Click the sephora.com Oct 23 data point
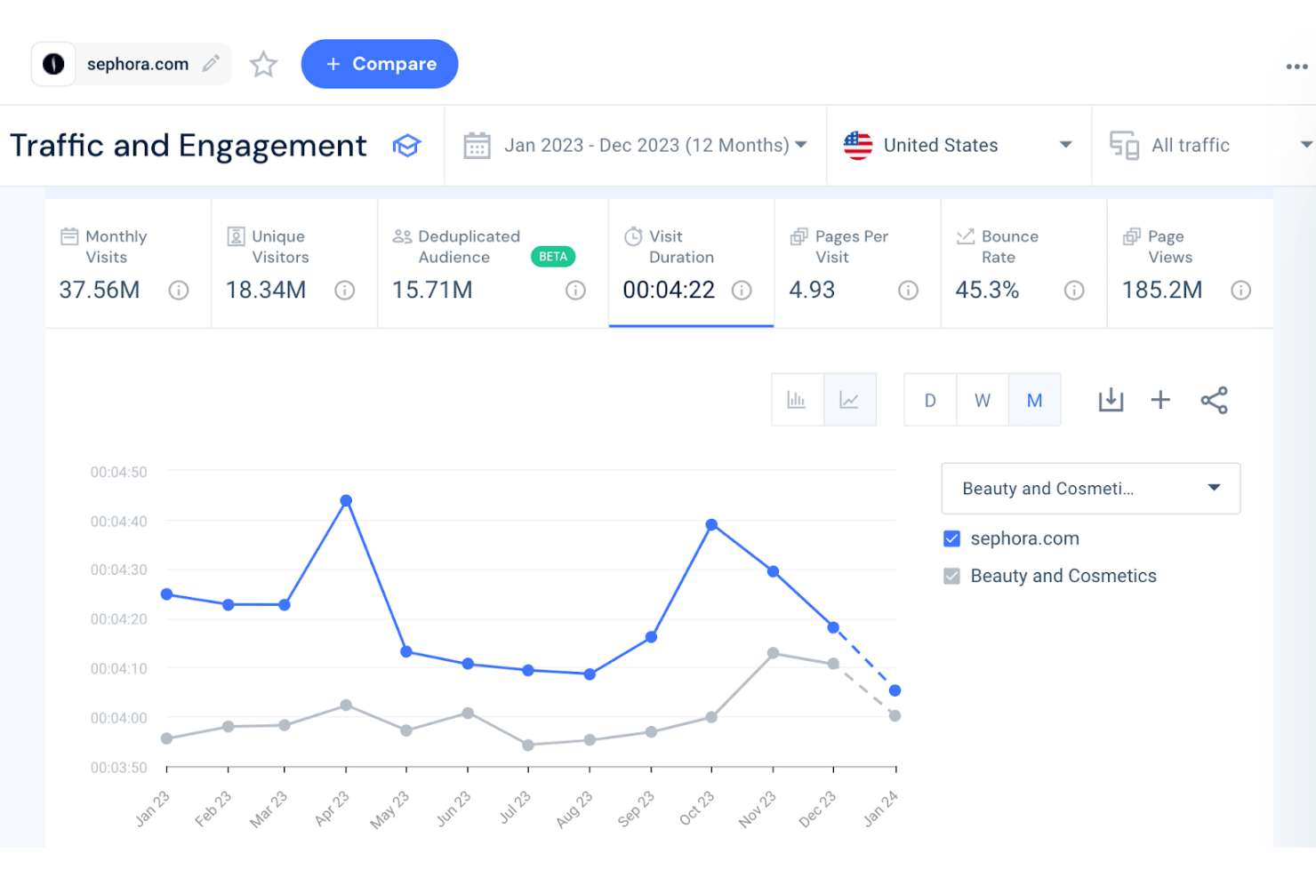This screenshot has width=1316, height=877. pyautogui.click(x=711, y=525)
